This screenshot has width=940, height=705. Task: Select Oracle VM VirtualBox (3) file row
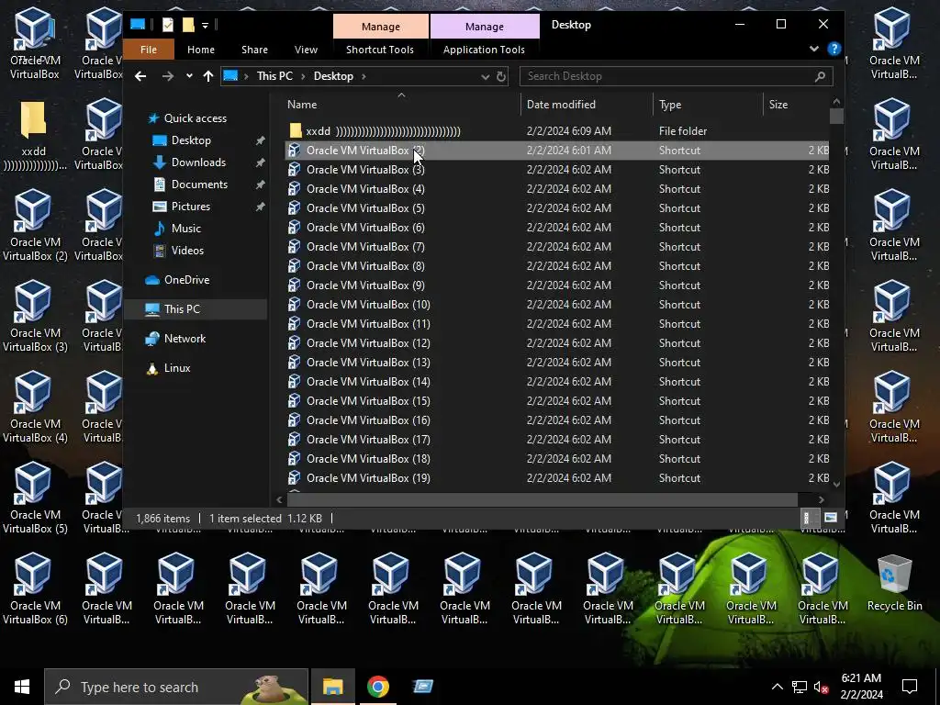tap(557, 170)
